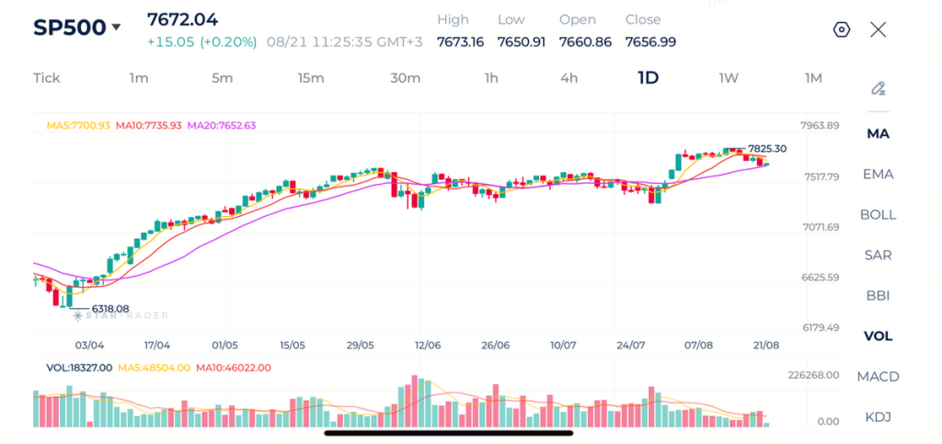Close the chart with X icon
The width and height of the screenshot is (942, 444).
(879, 29)
